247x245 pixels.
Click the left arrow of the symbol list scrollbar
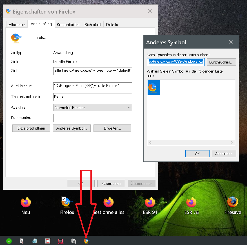pos(150,142)
